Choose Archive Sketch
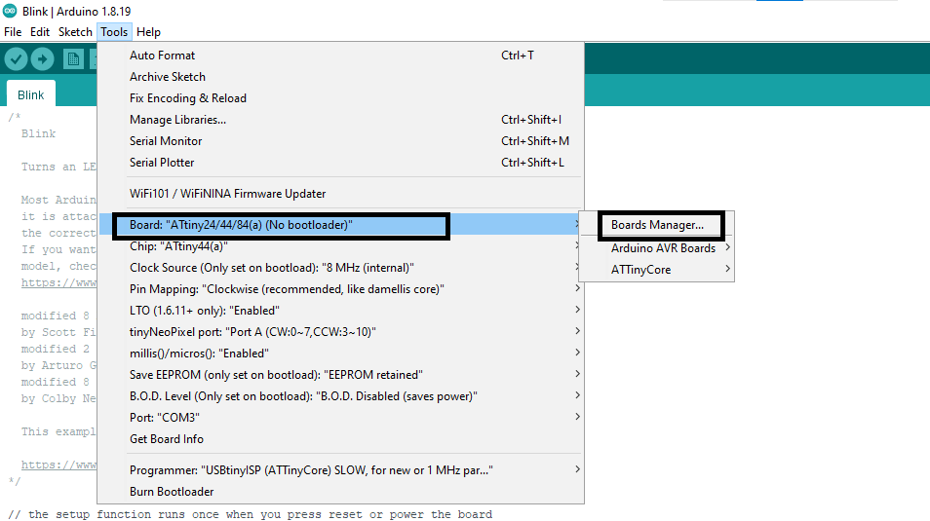This screenshot has width=930, height=521. click(340, 77)
